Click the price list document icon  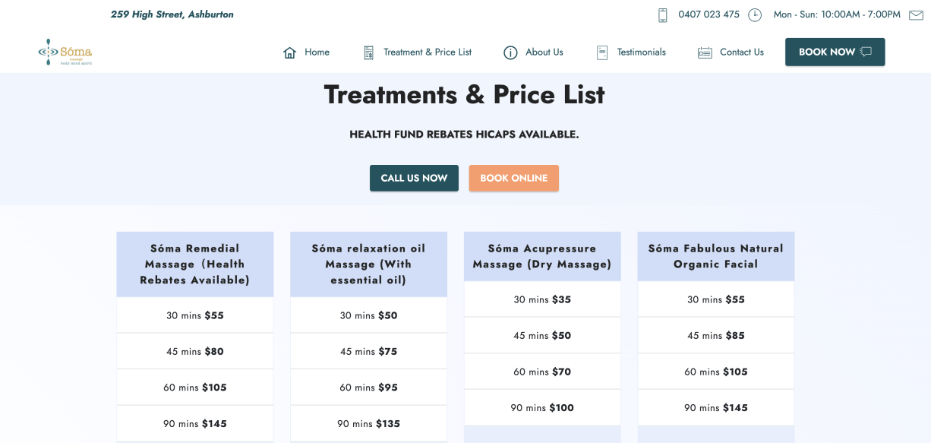coord(368,52)
